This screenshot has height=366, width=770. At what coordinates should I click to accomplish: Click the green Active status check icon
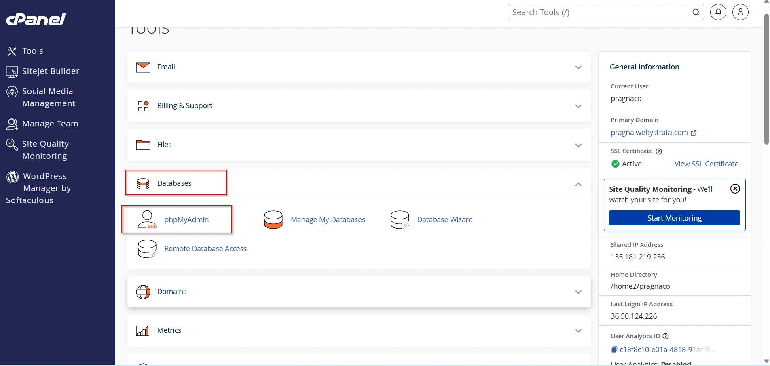tap(616, 164)
